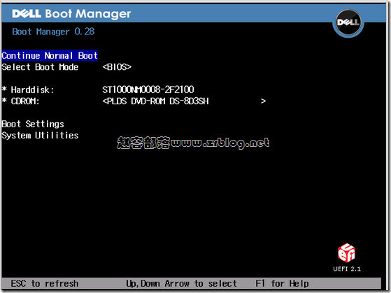Viewport: 391px width, 293px height.
Task: Click the Boot Manager 0.28 version heading
Action: point(53,31)
